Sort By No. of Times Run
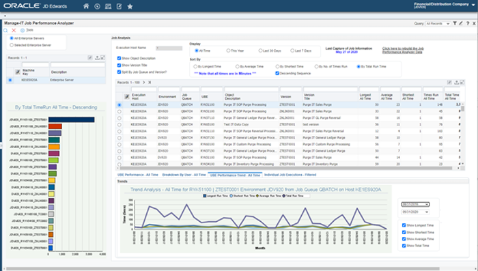 click(x=316, y=66)
